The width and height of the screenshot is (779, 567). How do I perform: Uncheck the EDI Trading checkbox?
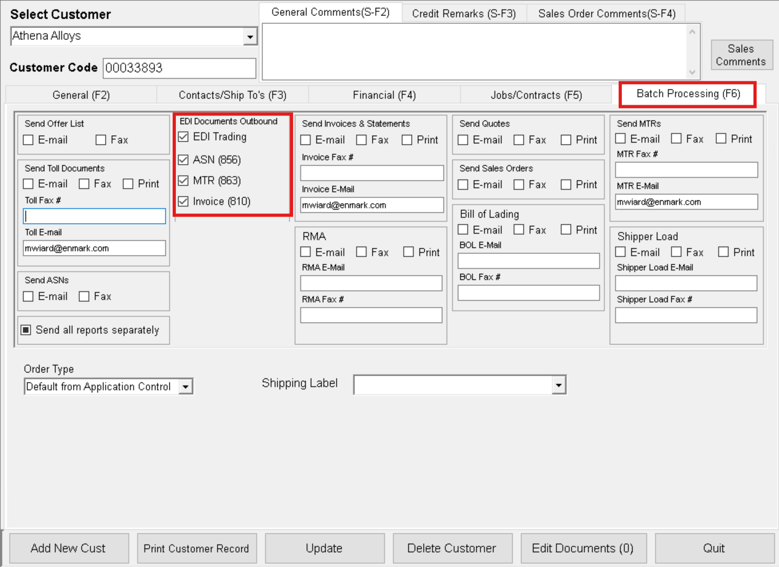click(x=183, y=137)
